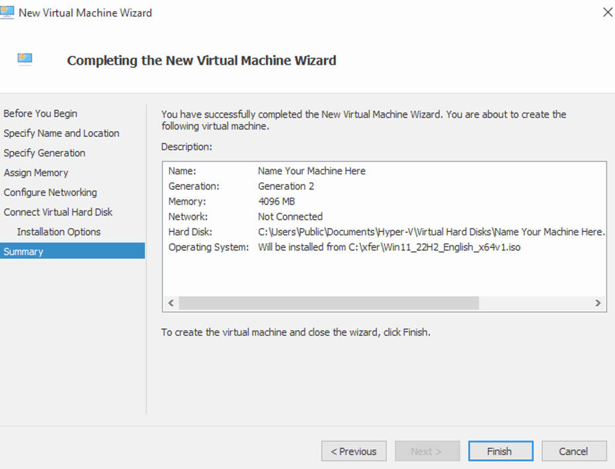
Task: Switch to the Specify Generation step
Action: [x=44, y=153]
